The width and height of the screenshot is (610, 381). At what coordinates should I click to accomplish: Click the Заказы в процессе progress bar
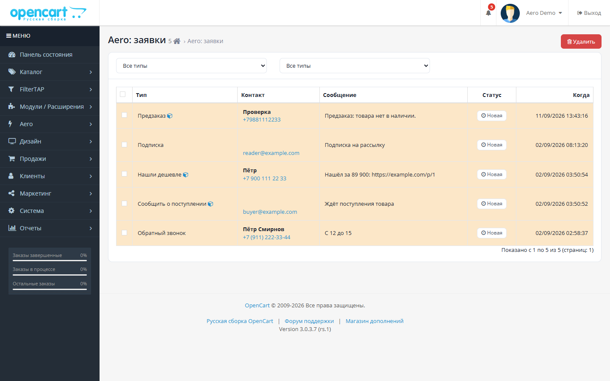click(x=50, y=275)
